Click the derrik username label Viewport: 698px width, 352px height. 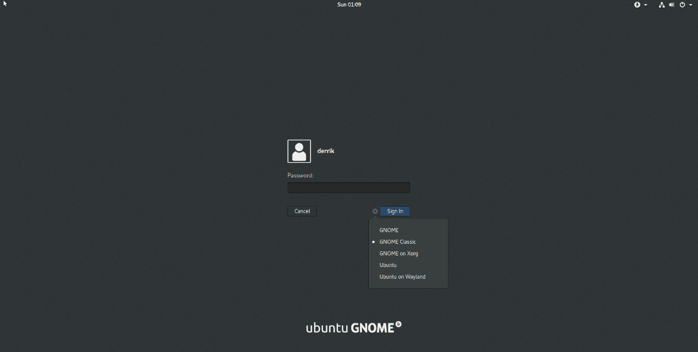pyautogui.click(x=326, y=151)
